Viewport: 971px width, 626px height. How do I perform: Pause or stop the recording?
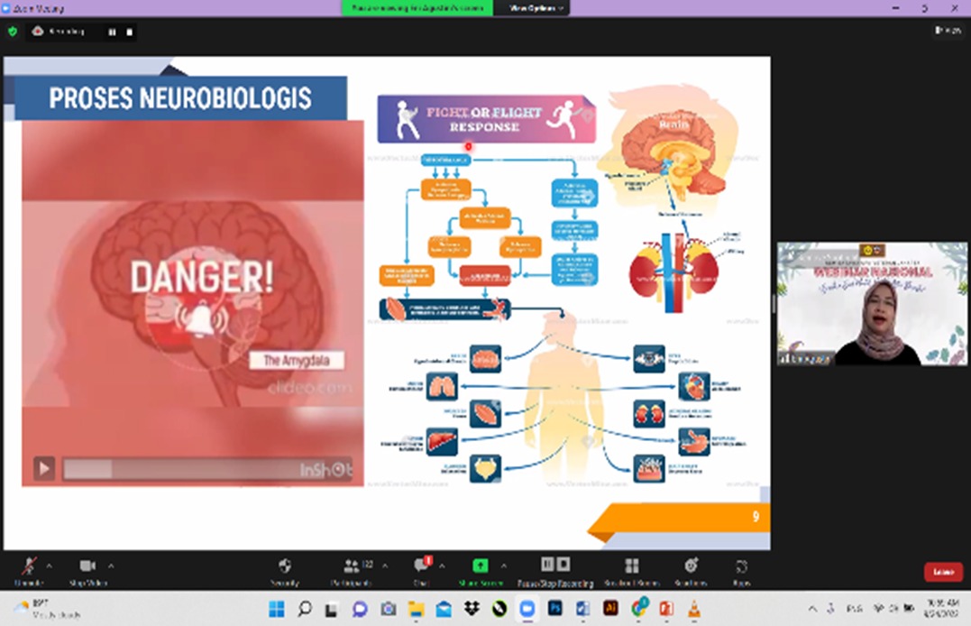coord(554,570)
